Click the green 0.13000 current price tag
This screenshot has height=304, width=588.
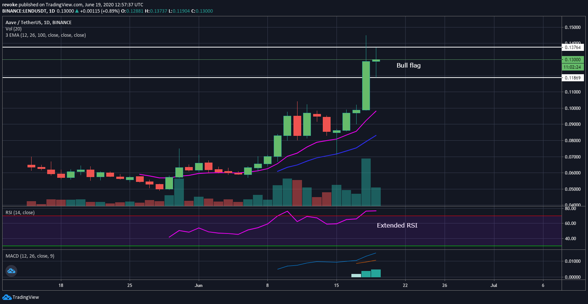[572, 60]
